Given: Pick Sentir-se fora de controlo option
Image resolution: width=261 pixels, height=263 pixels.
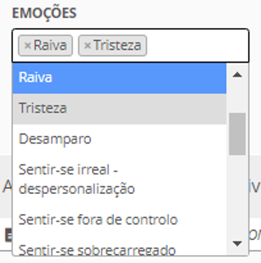Looking at the screenshot, I should (120, 220).
